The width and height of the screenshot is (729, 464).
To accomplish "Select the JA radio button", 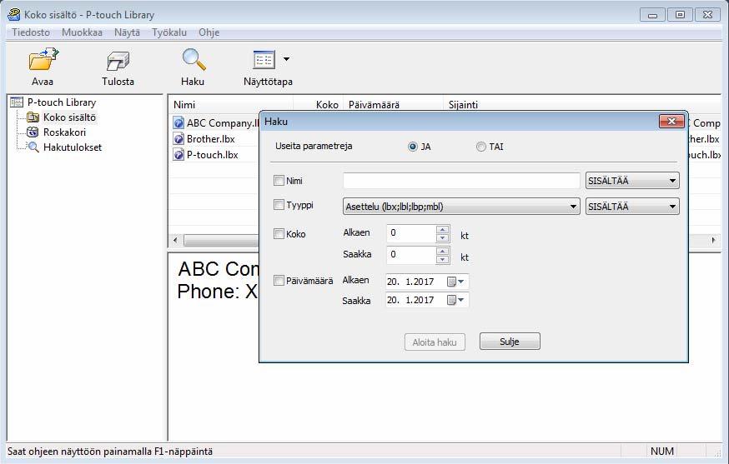I will tap(412, 147).
